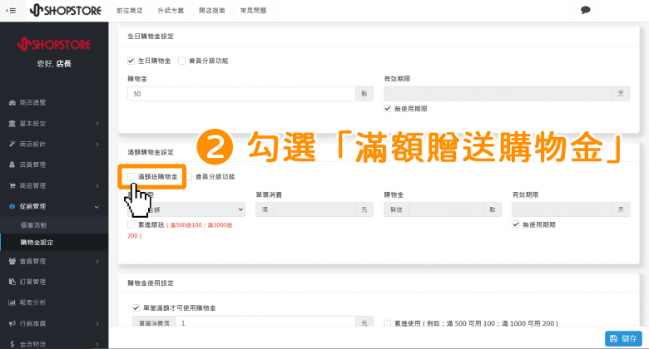The width and height of the screenshot is (649, 349).
Task: Click the birthday 購物金 field showing 50
Action: tap(241, 94)
